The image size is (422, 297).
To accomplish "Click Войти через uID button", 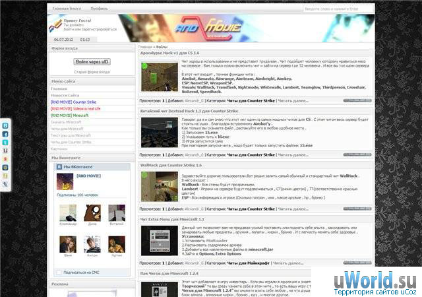I will [92, 62].
